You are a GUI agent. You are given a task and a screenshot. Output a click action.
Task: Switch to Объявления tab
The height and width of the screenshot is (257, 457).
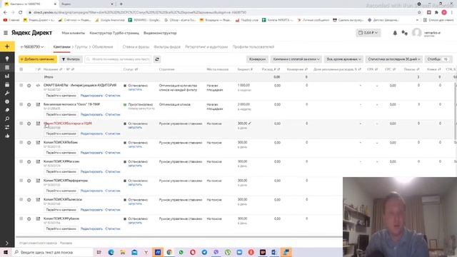tap(102, 46)
